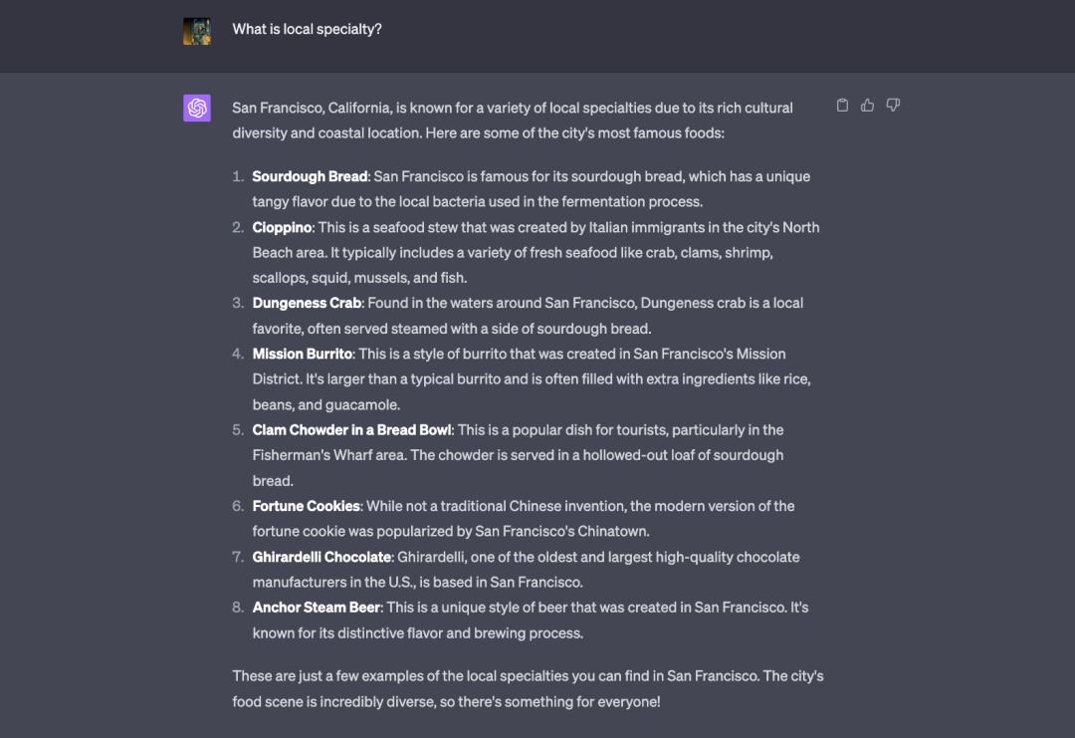Click the bold "Ghirardelli Chocolate" heading

[322, 557]
